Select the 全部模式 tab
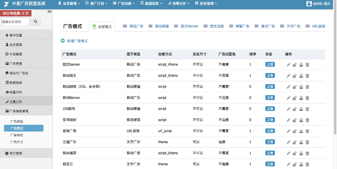This screenshot has height=169, width=337. 101,27
